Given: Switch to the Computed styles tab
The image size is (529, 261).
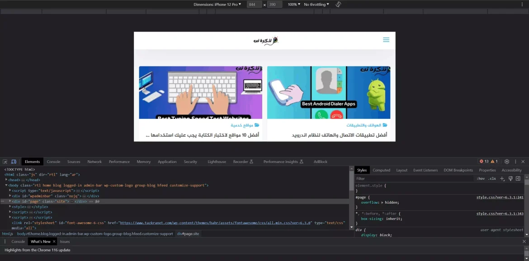Looking at the screenshot, I should [x=381, y=170].
